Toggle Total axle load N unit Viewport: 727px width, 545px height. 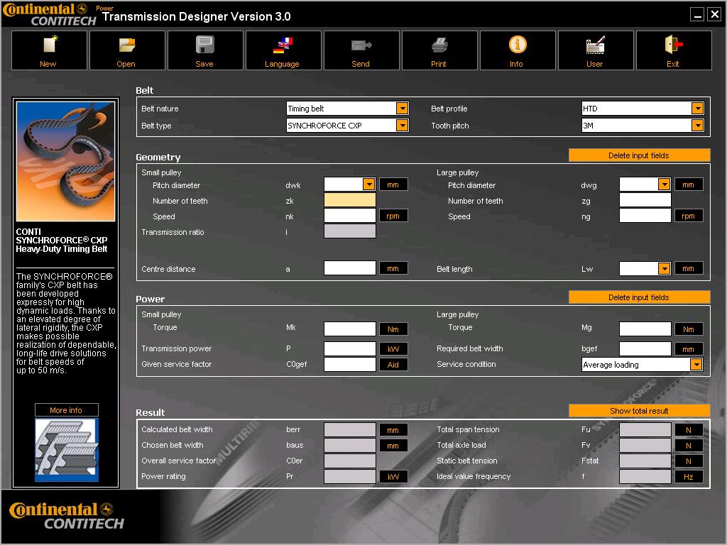click(x=689, y=446)
